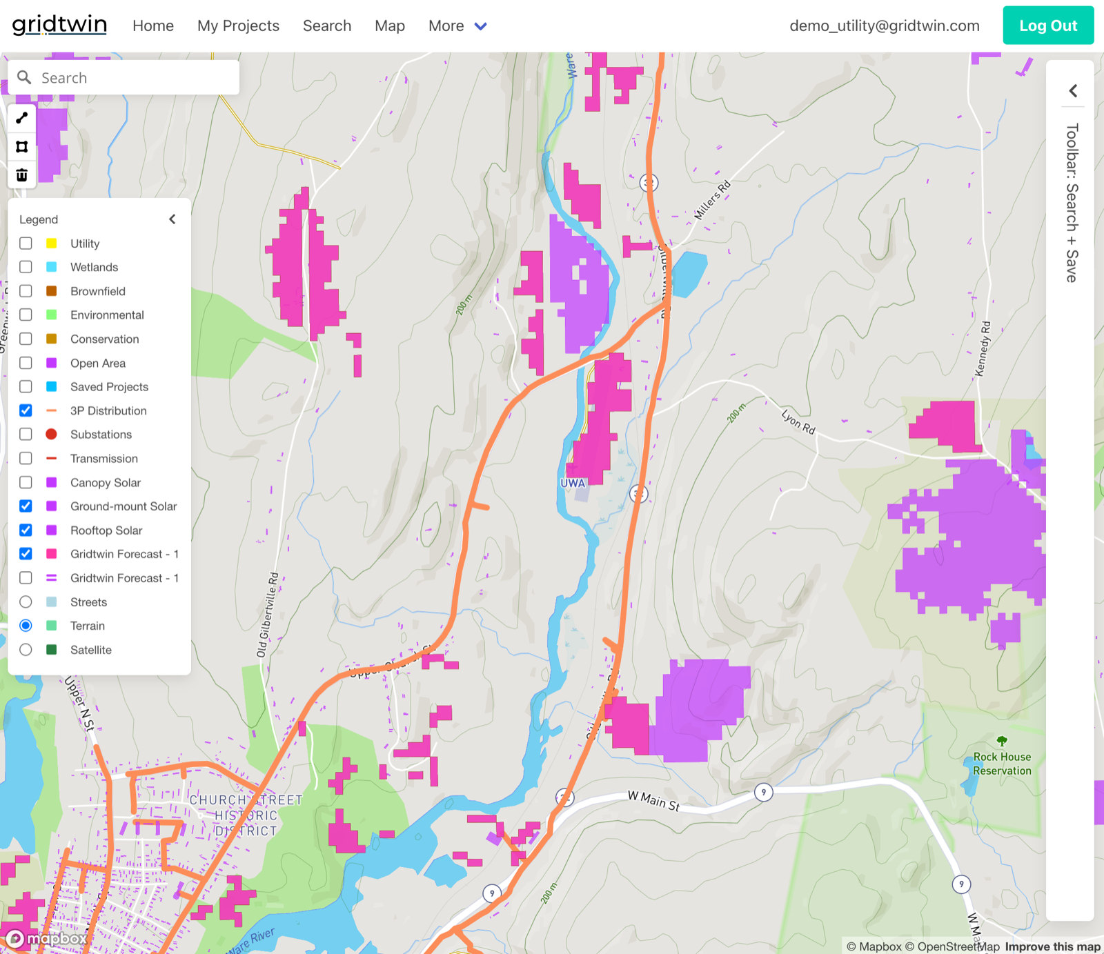Enable the Utility layer checkbox
1104x954 pixels.
pyautogui.click(x=26, y=243)
